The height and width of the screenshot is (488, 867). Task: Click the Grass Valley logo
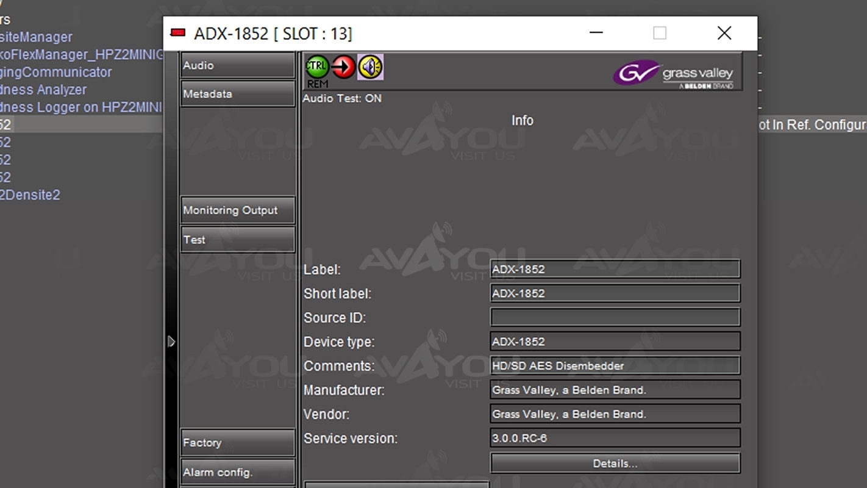674,74
